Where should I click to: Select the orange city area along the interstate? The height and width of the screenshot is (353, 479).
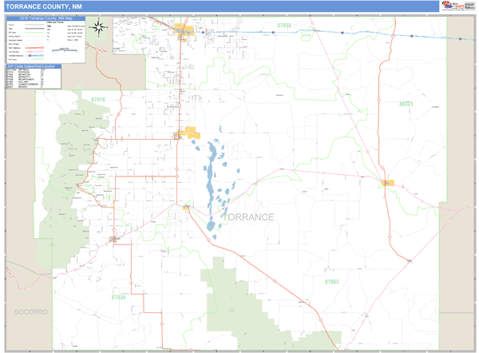[184, 32]
